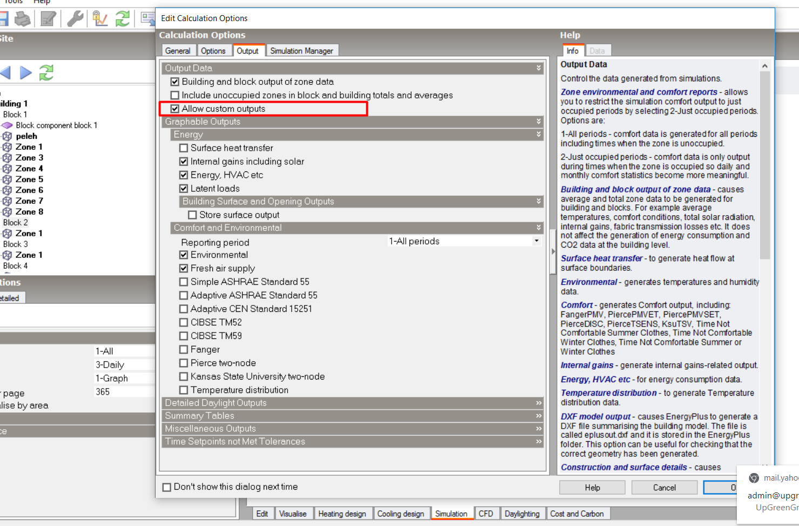
Task: Enable Surface heat transfer output
Action: click(x=184, y=148)
